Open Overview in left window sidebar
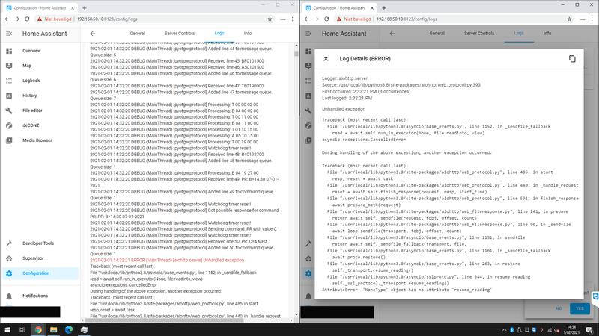This screenshot has height=336, width=599. pyautogui.click(x=40, y=51)
